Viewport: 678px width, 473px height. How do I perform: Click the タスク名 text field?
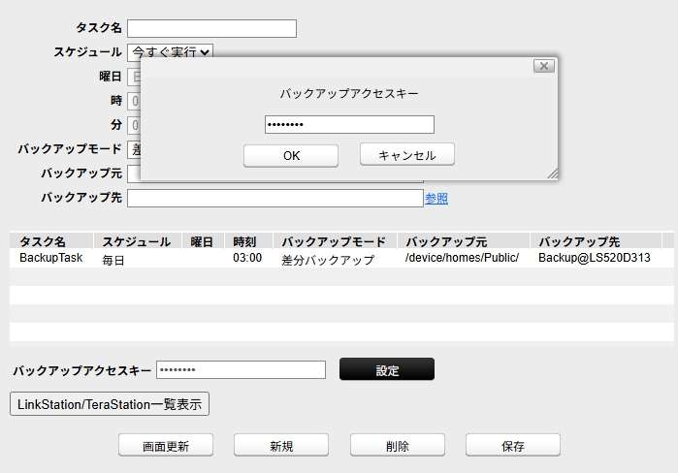(x=211, y=28)
